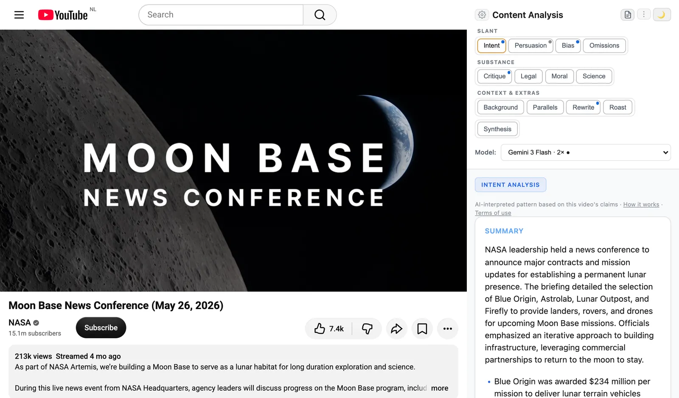Screen dimensions: 679x398
Task: Choose the Critique analysis
Action: [494, 76]
